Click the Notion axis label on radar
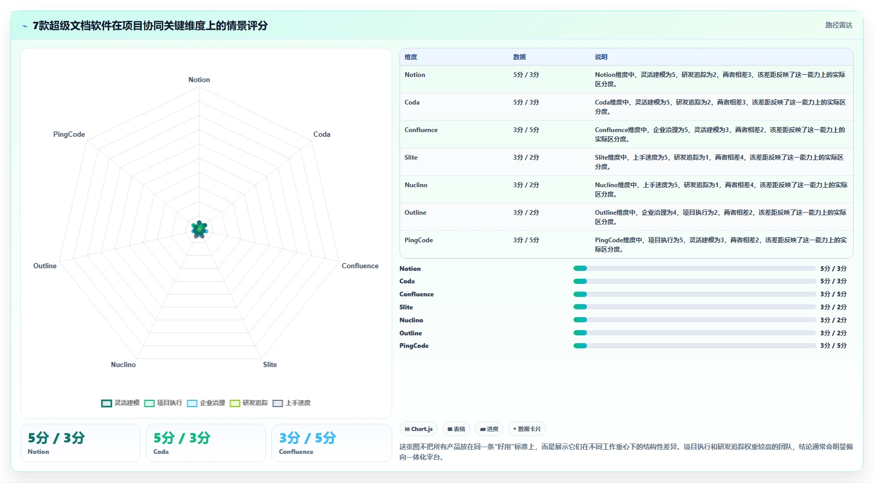 (x=199, y=80)
